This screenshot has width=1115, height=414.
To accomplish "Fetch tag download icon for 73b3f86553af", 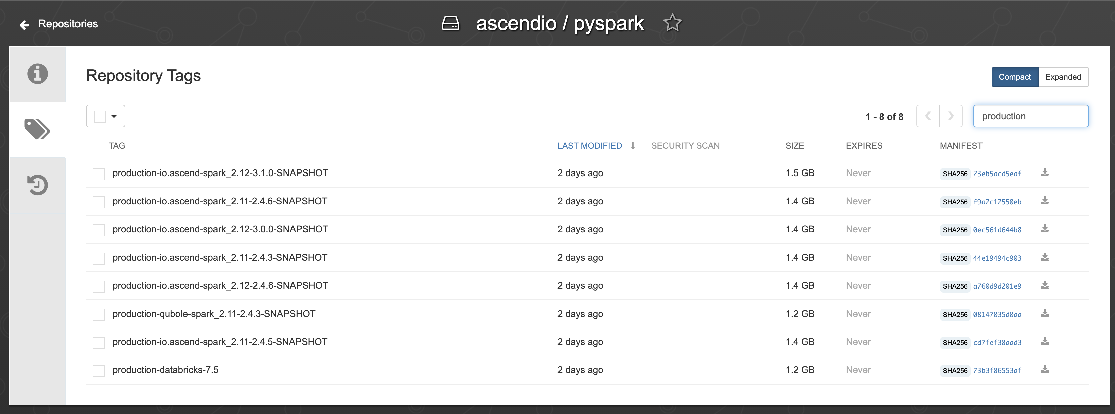I will 1045,369.
